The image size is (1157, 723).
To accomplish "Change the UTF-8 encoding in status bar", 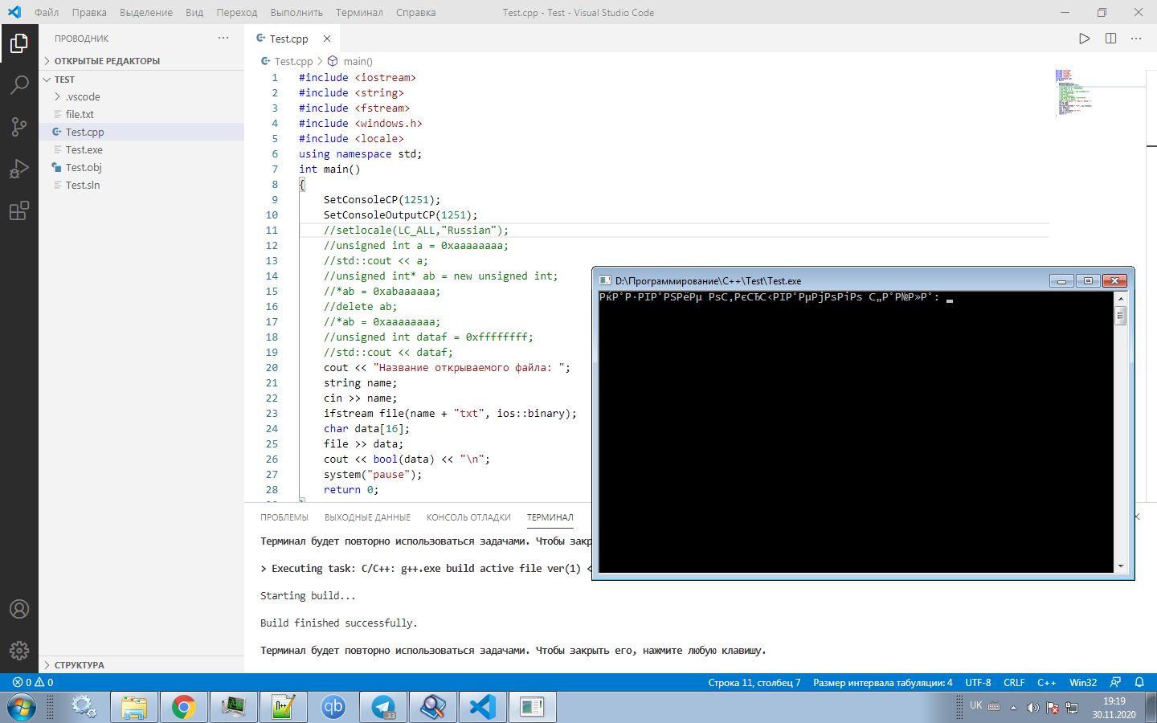I will [x=978, y=682].
